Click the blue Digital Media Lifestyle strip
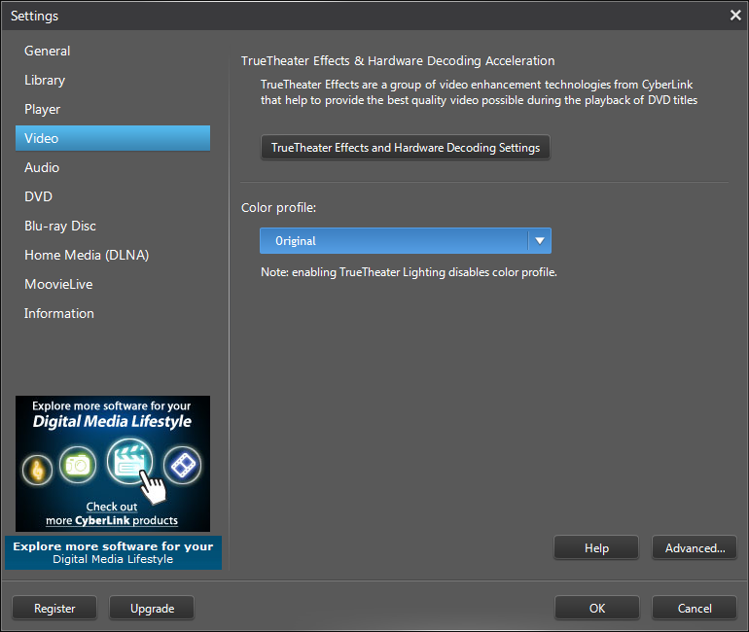The height and width of the screenshot is (632, 749). [x=113, y=552]
